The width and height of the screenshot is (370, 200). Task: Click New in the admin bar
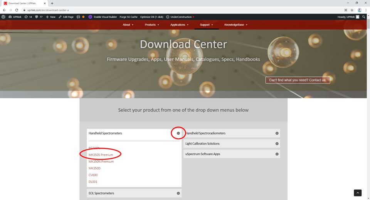[x=50, y=17]
